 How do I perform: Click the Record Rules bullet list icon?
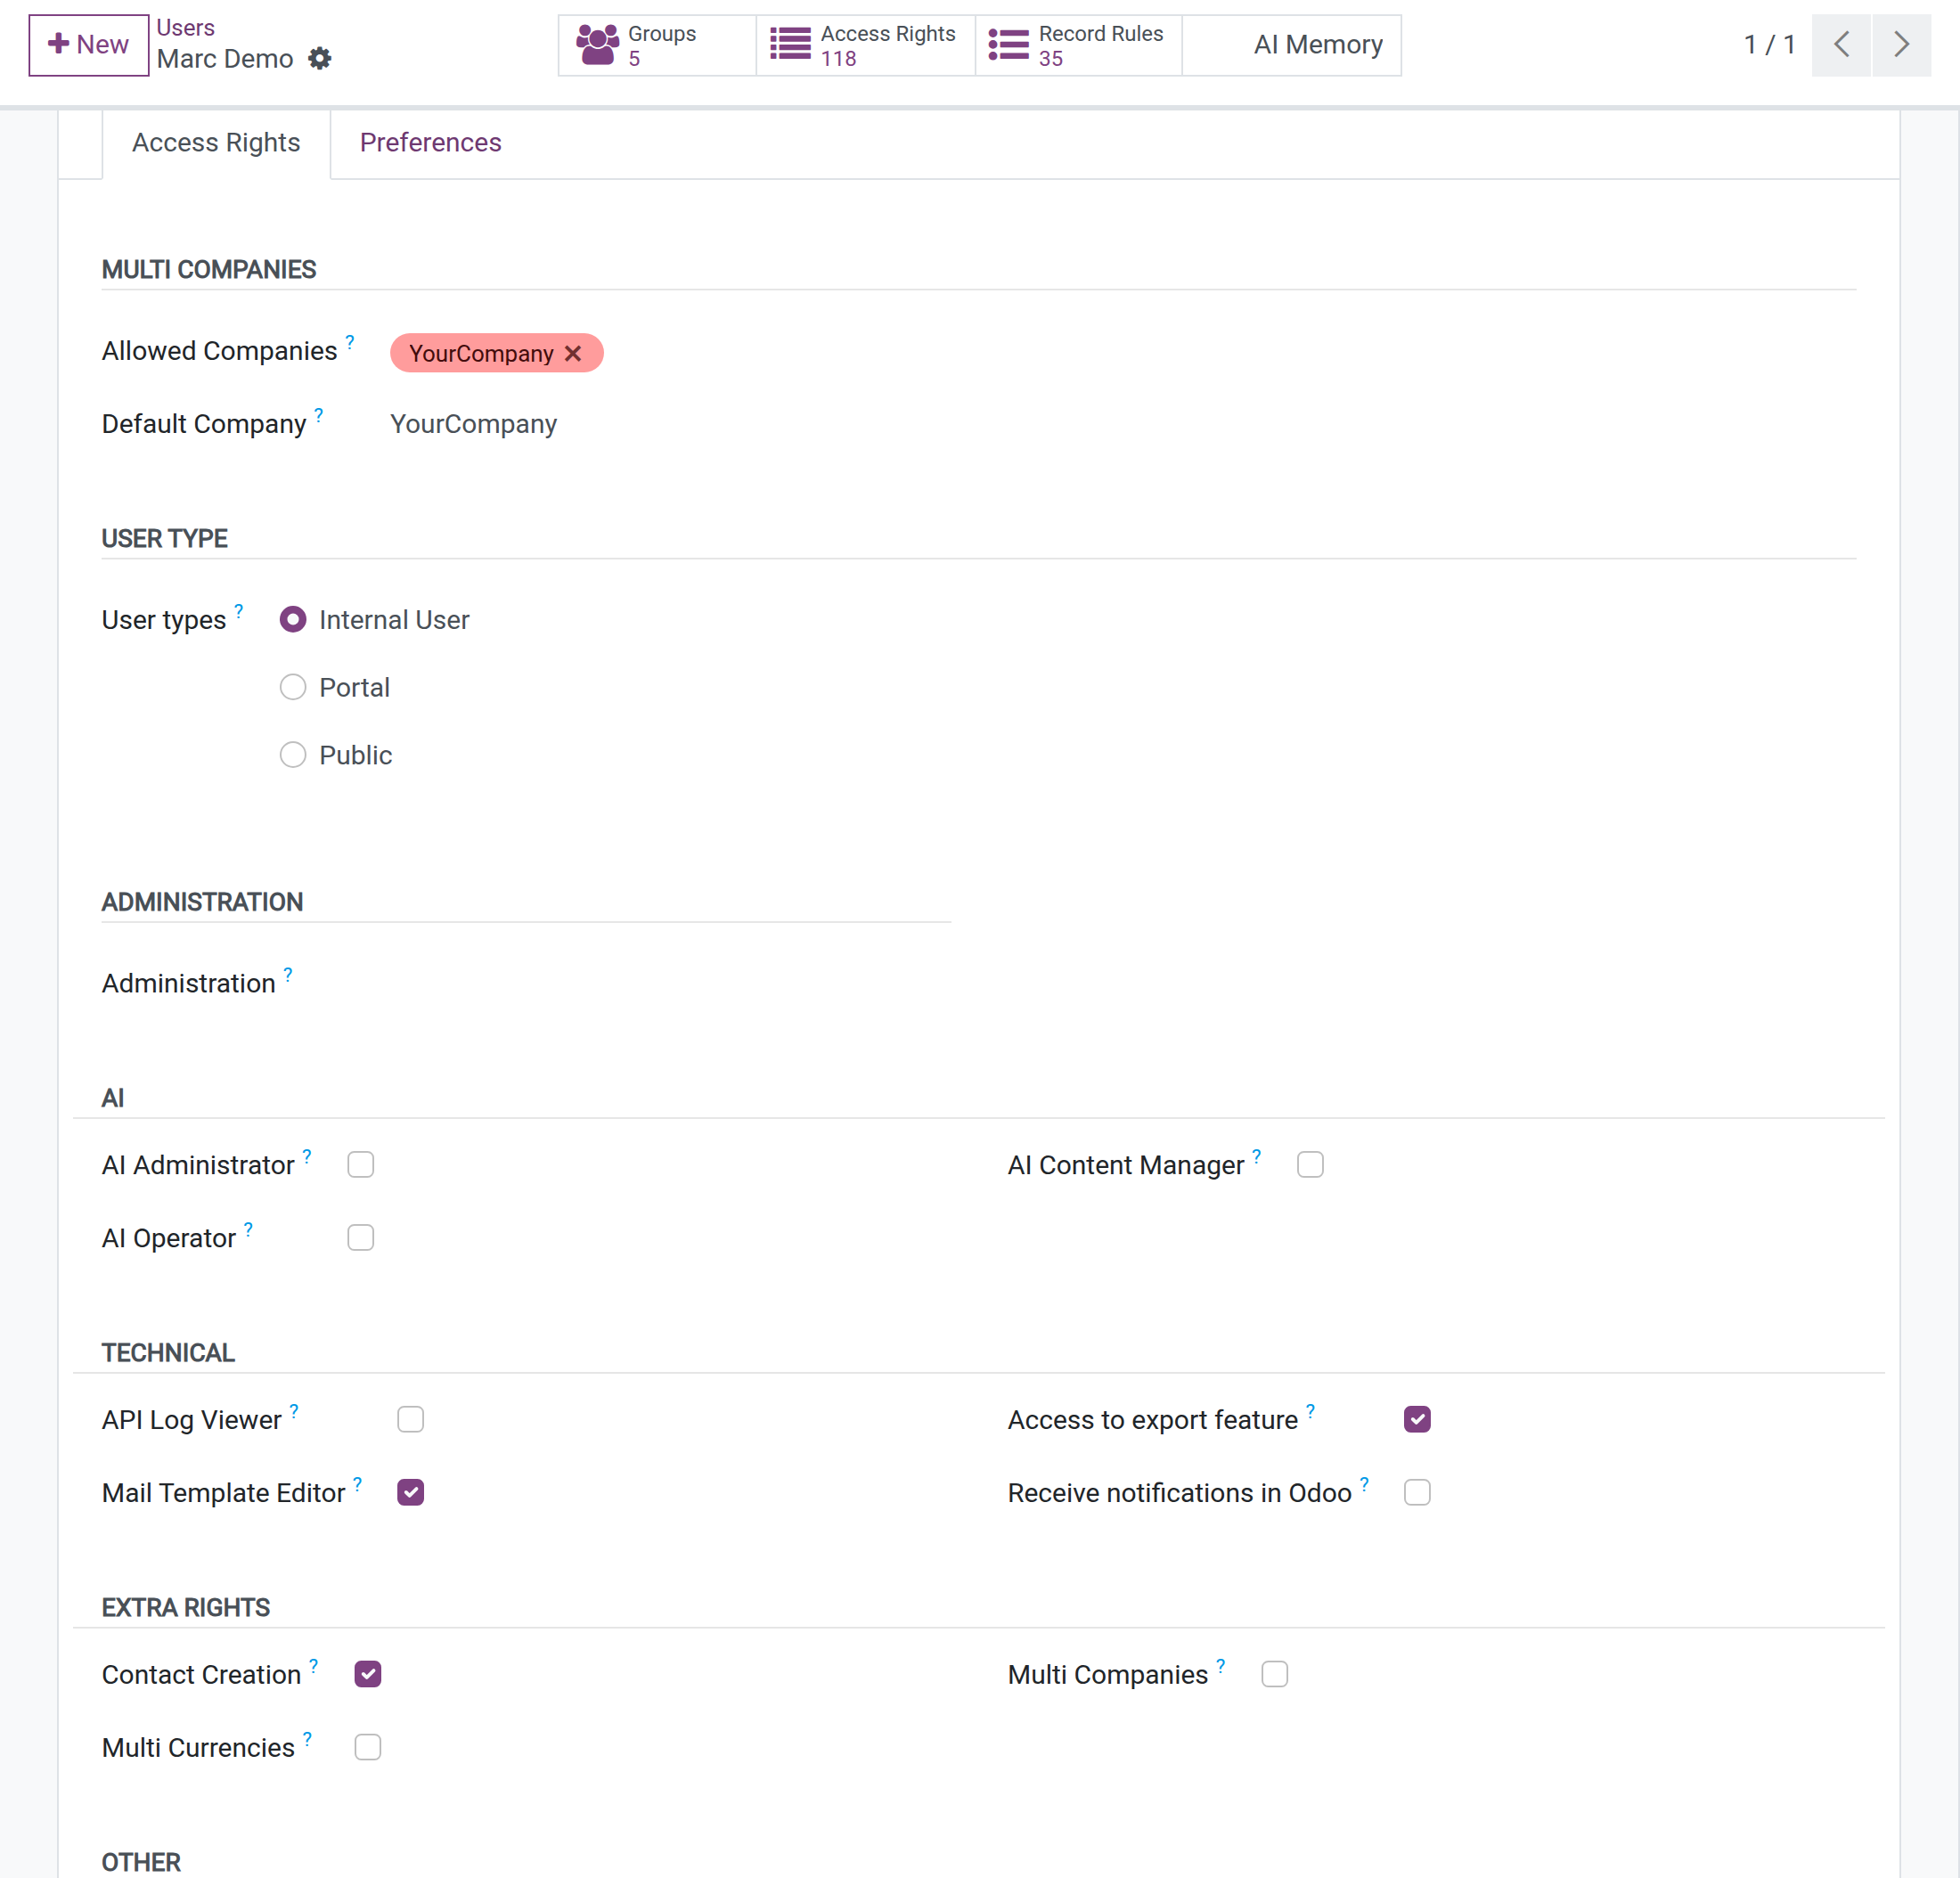pos(1008,45)
